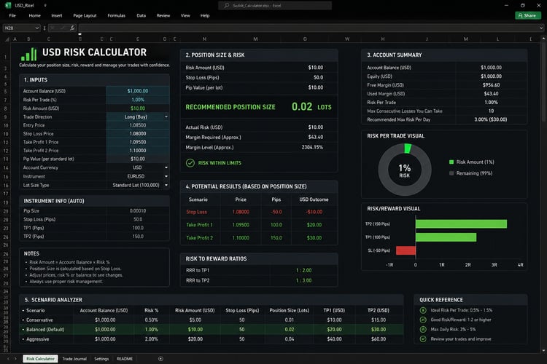Click the search magnifier icon in title bar

(227, 5)
